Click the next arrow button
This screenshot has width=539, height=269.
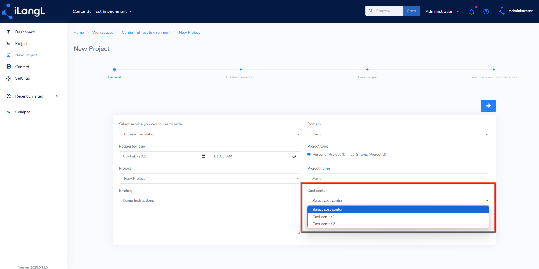488,106
